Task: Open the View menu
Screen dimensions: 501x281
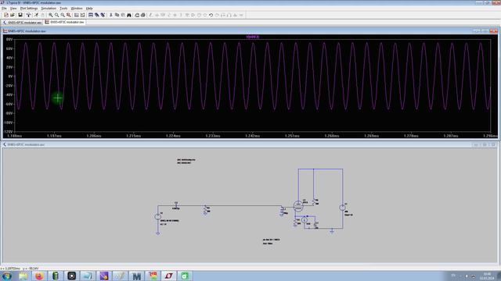Action: pos(13,9)
